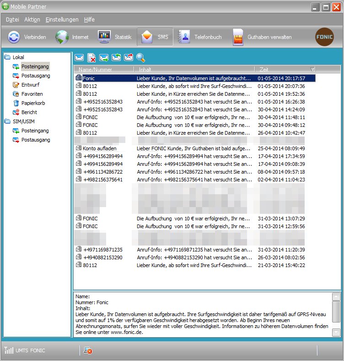Click the message preview text area
This screenshot has height=361, width=344.
(202, 314)
